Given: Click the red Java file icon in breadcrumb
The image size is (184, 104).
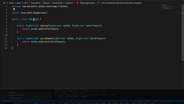Looking at the screenshot, I should point(77,3).
